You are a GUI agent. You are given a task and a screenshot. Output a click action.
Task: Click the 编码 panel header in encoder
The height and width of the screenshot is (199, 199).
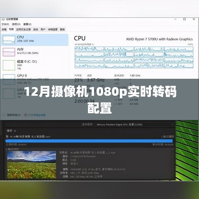pos(10,131)
